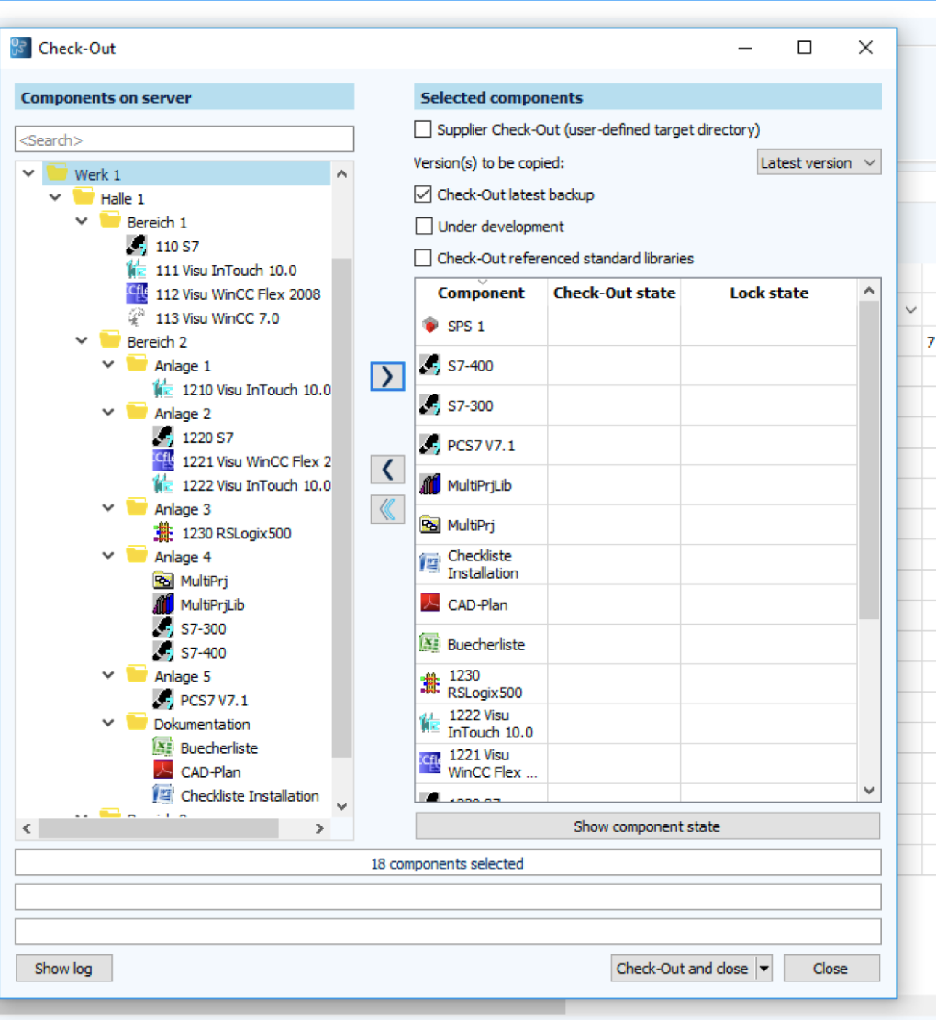Click the CAD-Plan PDF icon in tree
Viewport: 936px width, 1020px height.
[162, 771]
